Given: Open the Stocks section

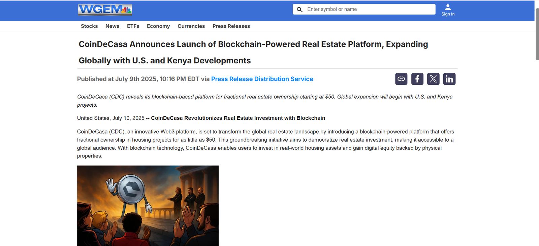Looking at the screenshot, I should click(89, 26).
